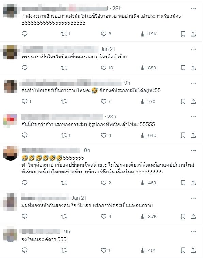203x258 pixels.
Task: Bookmark the tweet with 3.7K views
Action: pyautogui.click(x=183, y=216)
